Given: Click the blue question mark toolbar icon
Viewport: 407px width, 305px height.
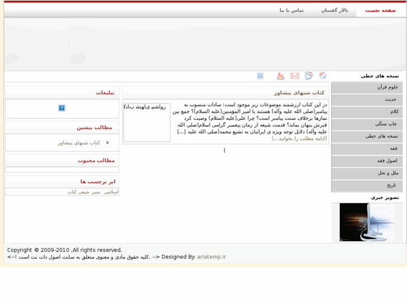Looking at the screenshot, I should point(260,76).
